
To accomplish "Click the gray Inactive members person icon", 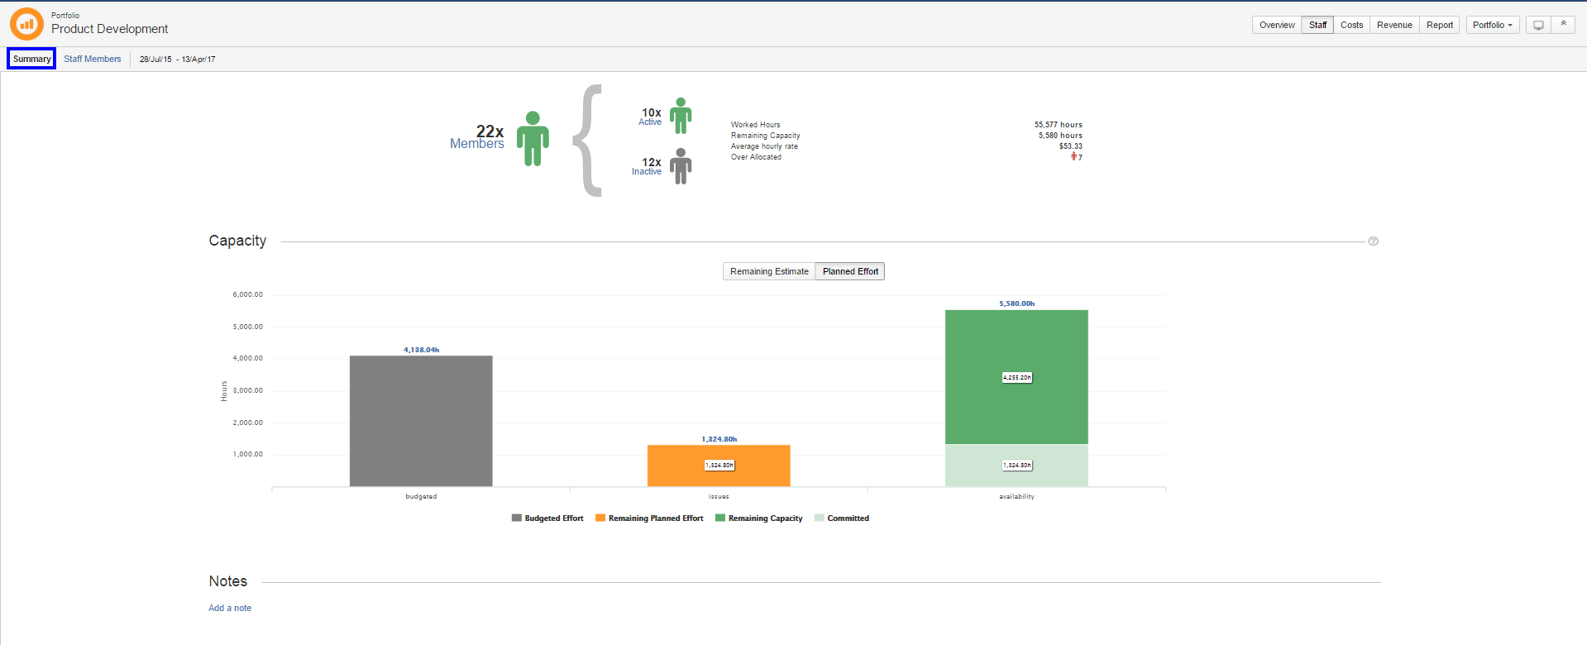I will pos(681,166).
